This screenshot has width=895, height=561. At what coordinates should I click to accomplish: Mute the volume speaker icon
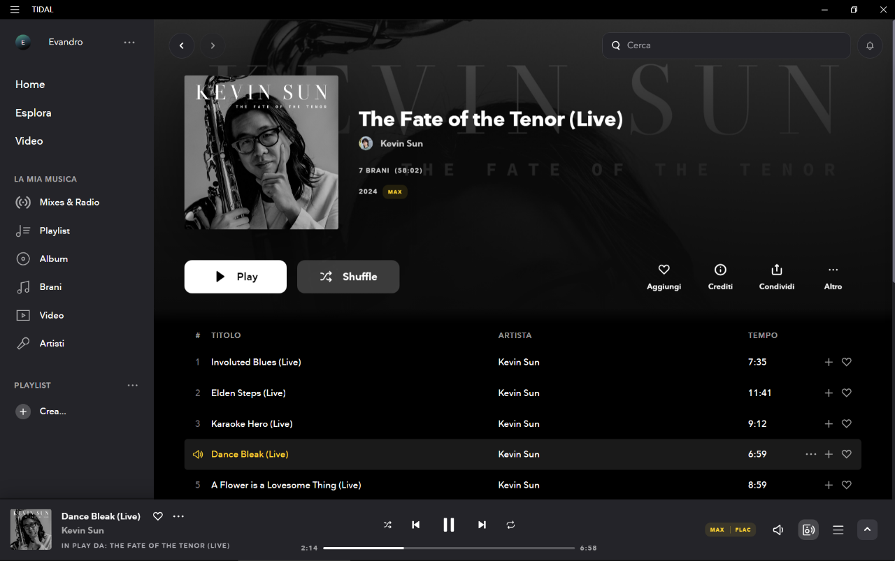coord(778,530)
